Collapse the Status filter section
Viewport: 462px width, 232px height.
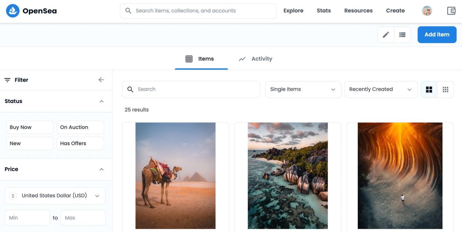(101, 101)
